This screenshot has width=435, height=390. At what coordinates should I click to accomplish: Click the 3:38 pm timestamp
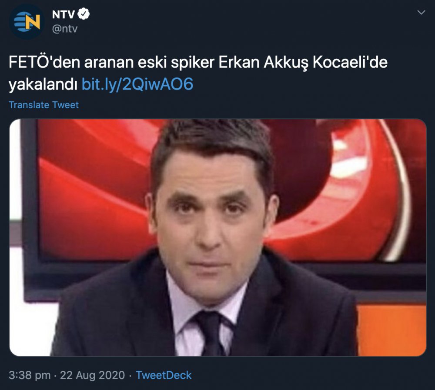[x=30, y=375]
